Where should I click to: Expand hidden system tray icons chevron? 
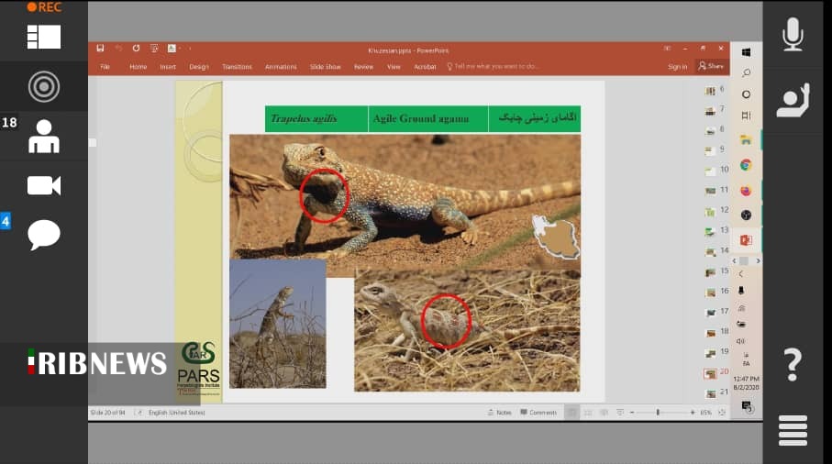741,273
